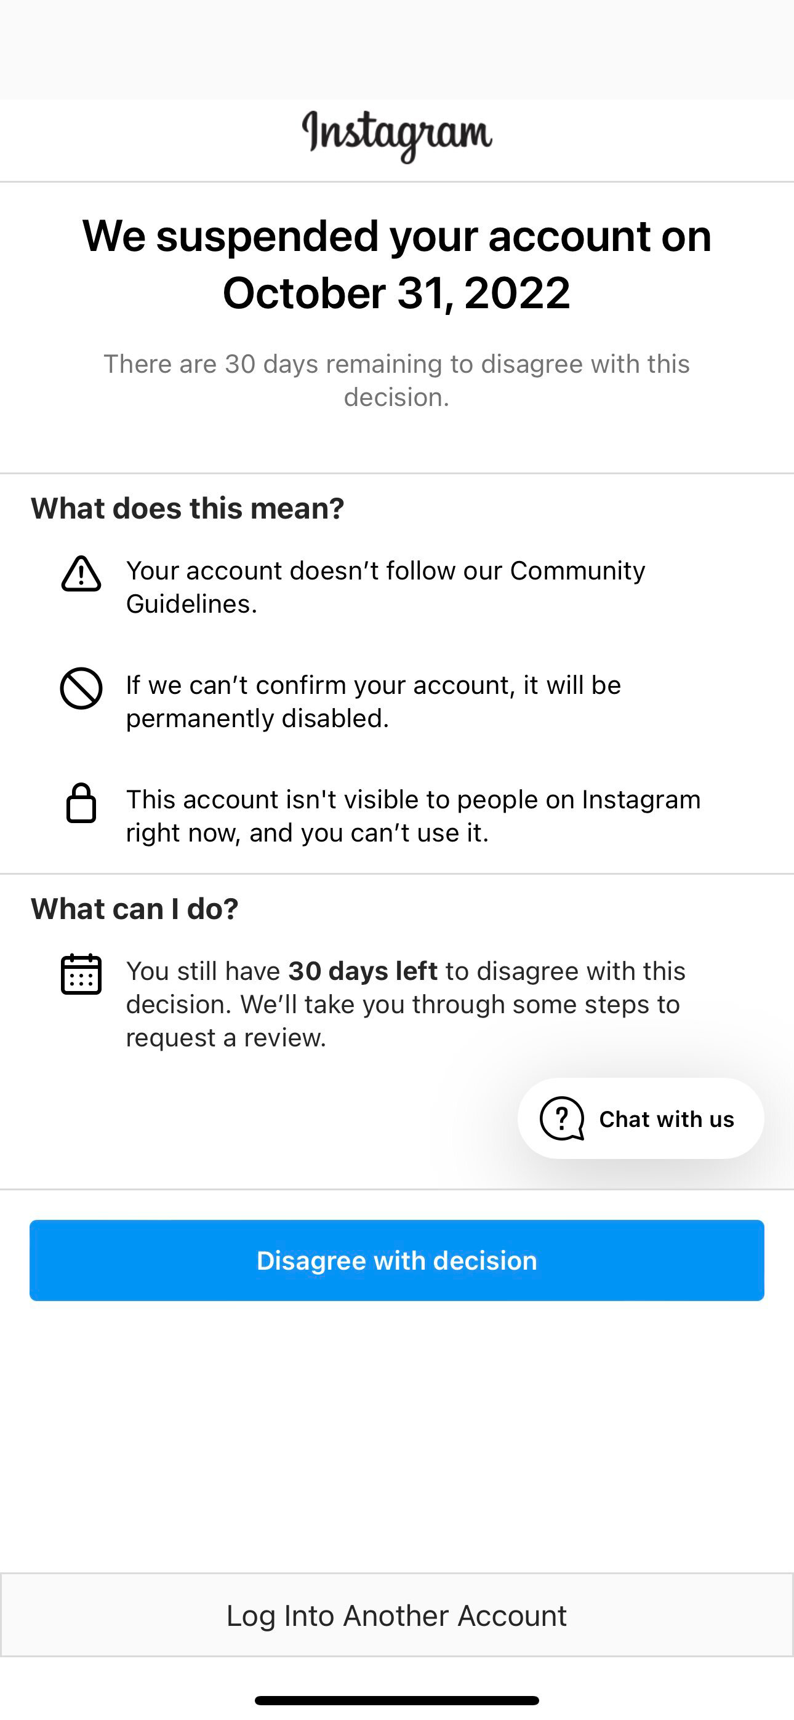This screenshot has height=1720, width=794.
Task: Click the Community Guidelines violation text
Action: coord(386,587)
